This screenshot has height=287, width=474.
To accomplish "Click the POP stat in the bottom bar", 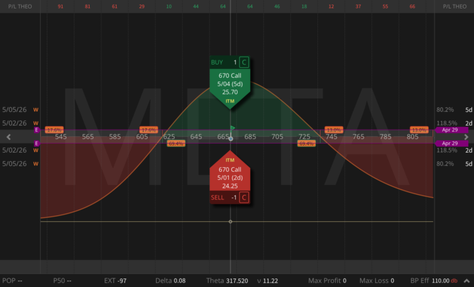I will coord(12,280).
